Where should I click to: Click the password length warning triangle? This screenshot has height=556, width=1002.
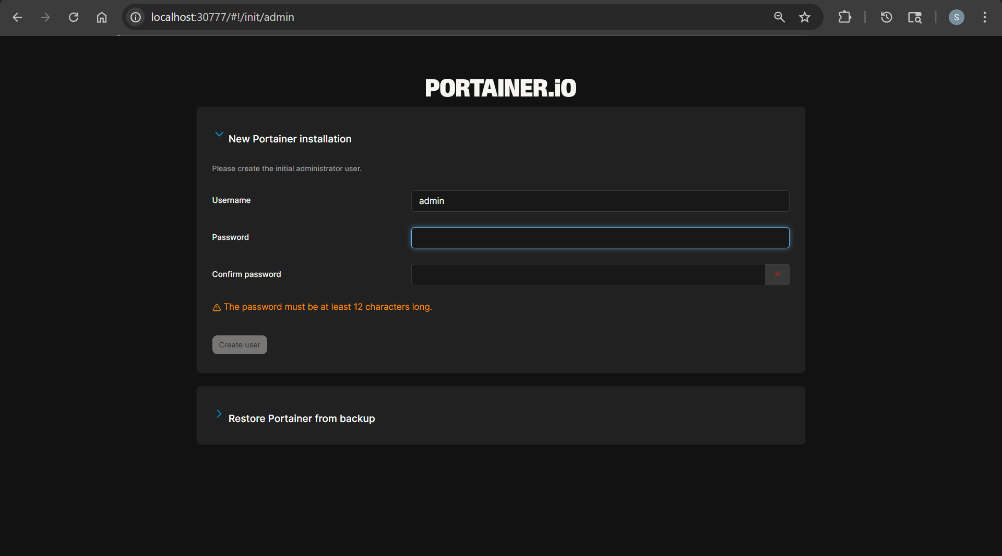[217, 308]
